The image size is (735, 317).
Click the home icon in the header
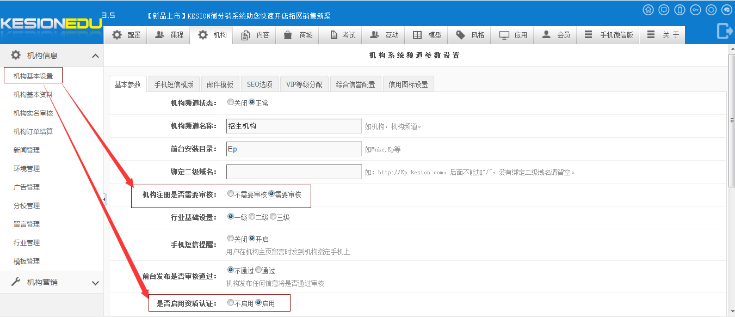(648, 10)
